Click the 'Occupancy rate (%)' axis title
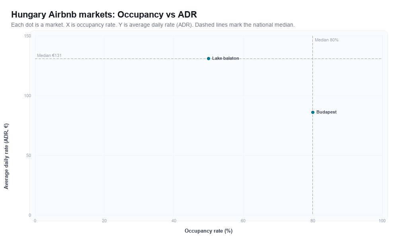Image resolution: width=398 pixels, height=239 pixels. [x=209, y=231]
